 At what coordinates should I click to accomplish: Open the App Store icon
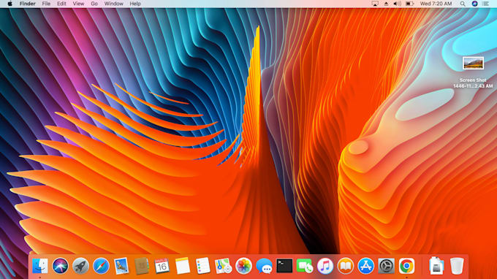coord(365,266)
